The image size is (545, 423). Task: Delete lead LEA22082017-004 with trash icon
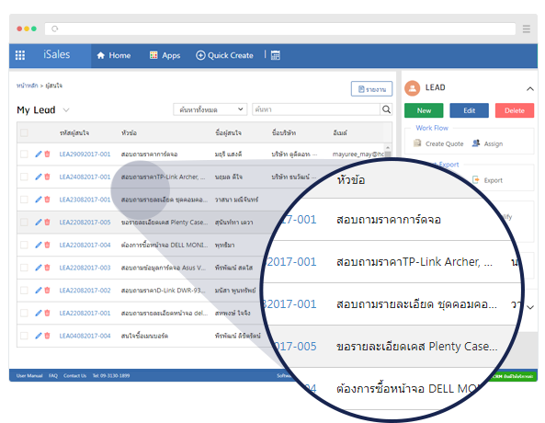pos(47,245)
